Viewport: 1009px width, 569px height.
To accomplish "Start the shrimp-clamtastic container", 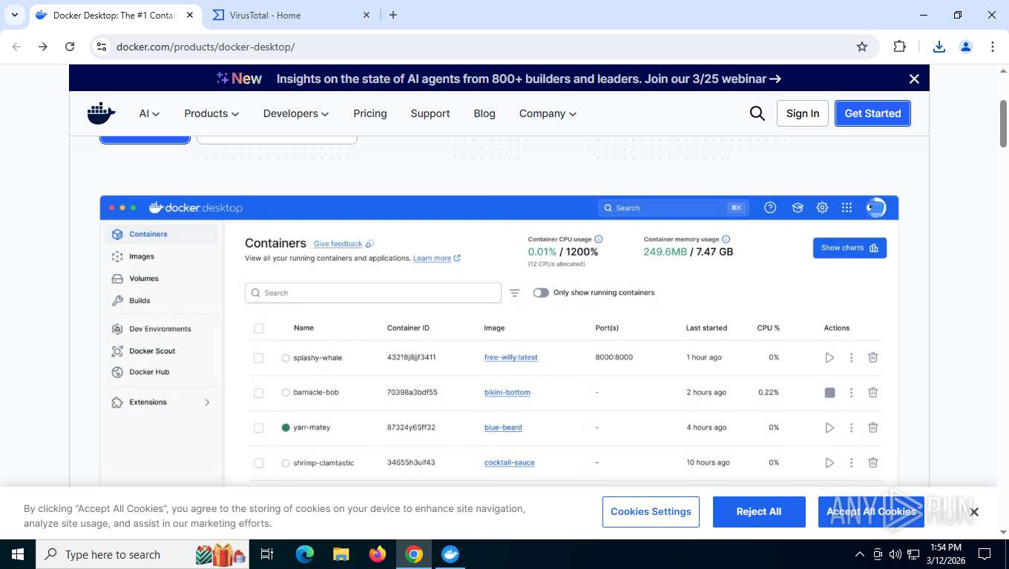I will 829,462.
